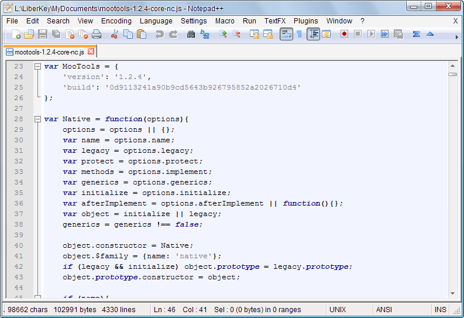Viewport: 464px width, 318px height.
Task: Zoom in with the magnifier plus icon
Action: 222,35
